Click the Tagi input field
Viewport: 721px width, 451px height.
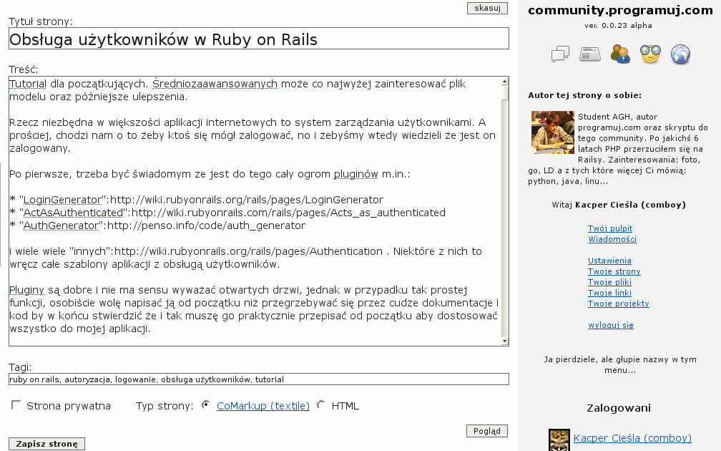tap(259, 379)
